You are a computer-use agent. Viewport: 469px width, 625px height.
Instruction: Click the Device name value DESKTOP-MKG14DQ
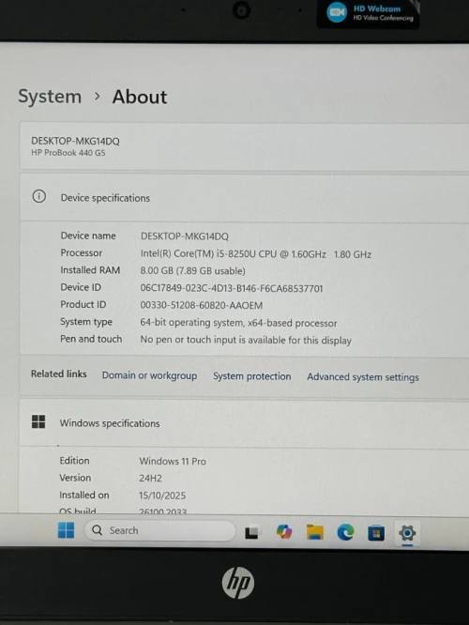point(185,236)
